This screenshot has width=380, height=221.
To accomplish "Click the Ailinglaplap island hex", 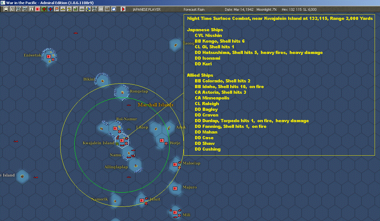I will (x=136, y=165).
